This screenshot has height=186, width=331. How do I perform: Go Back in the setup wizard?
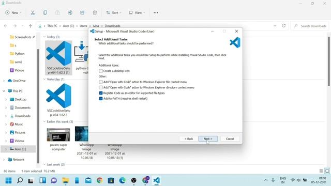click(189, 139)
